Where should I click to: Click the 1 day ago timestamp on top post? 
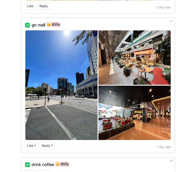[x=164, y=7]
